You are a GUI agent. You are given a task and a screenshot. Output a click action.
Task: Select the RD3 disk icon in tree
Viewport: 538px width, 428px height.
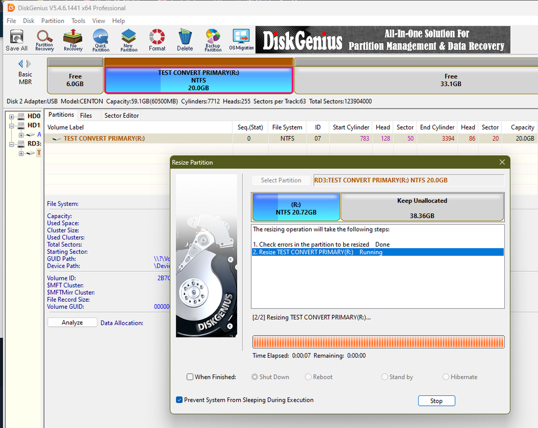tap(21, 144)
